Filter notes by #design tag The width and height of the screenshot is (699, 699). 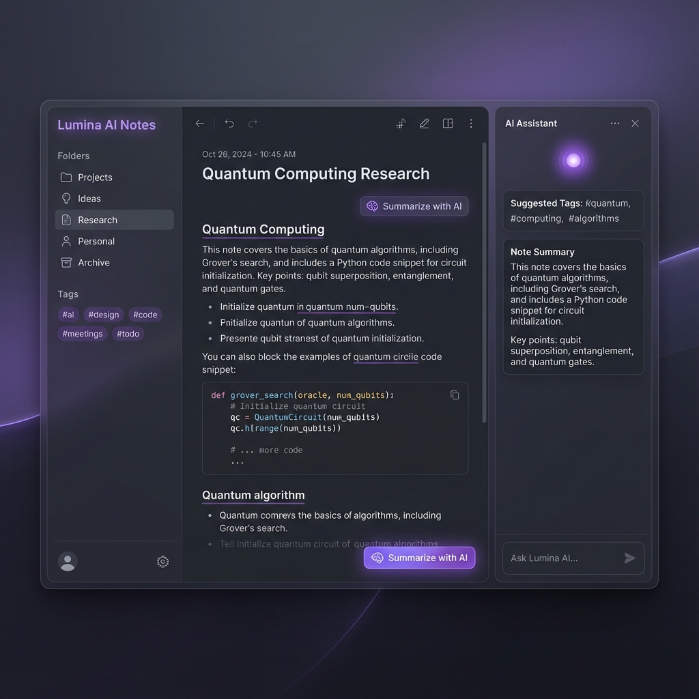point(104,315)
